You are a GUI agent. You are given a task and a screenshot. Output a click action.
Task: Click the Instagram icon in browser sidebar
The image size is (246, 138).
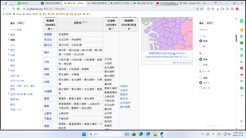241,68
